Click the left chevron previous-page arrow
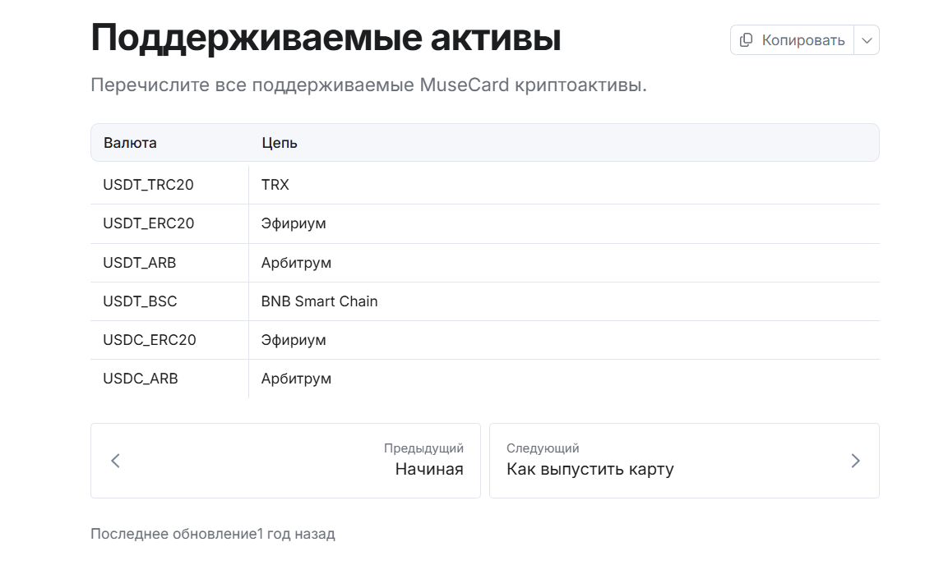Screen dimensions: 925x565 coord(116,461)
